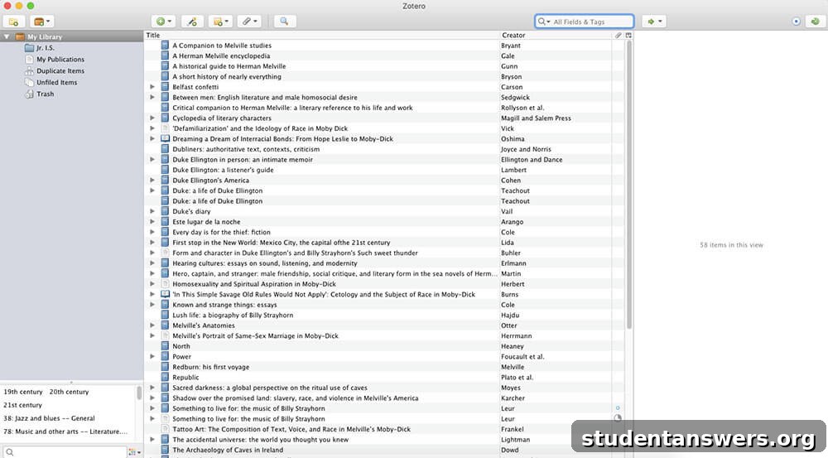Open Unfiled Items in sidebar

(56, 83)
